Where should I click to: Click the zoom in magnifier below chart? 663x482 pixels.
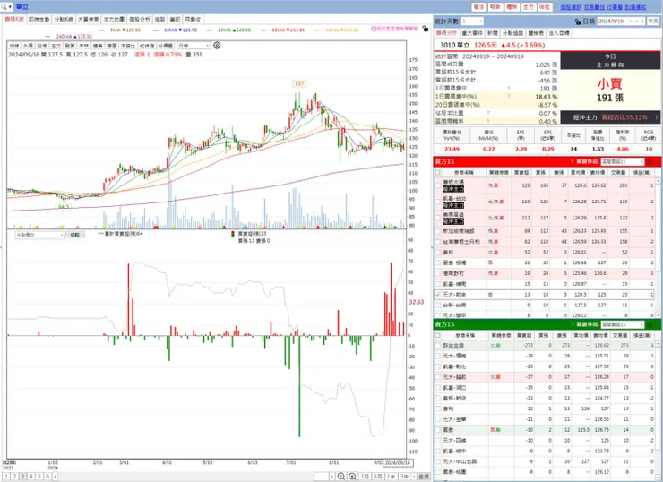(352, 476)
